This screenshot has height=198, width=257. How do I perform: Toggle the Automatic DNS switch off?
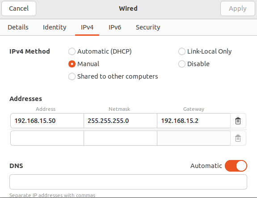tap(236, 166)
